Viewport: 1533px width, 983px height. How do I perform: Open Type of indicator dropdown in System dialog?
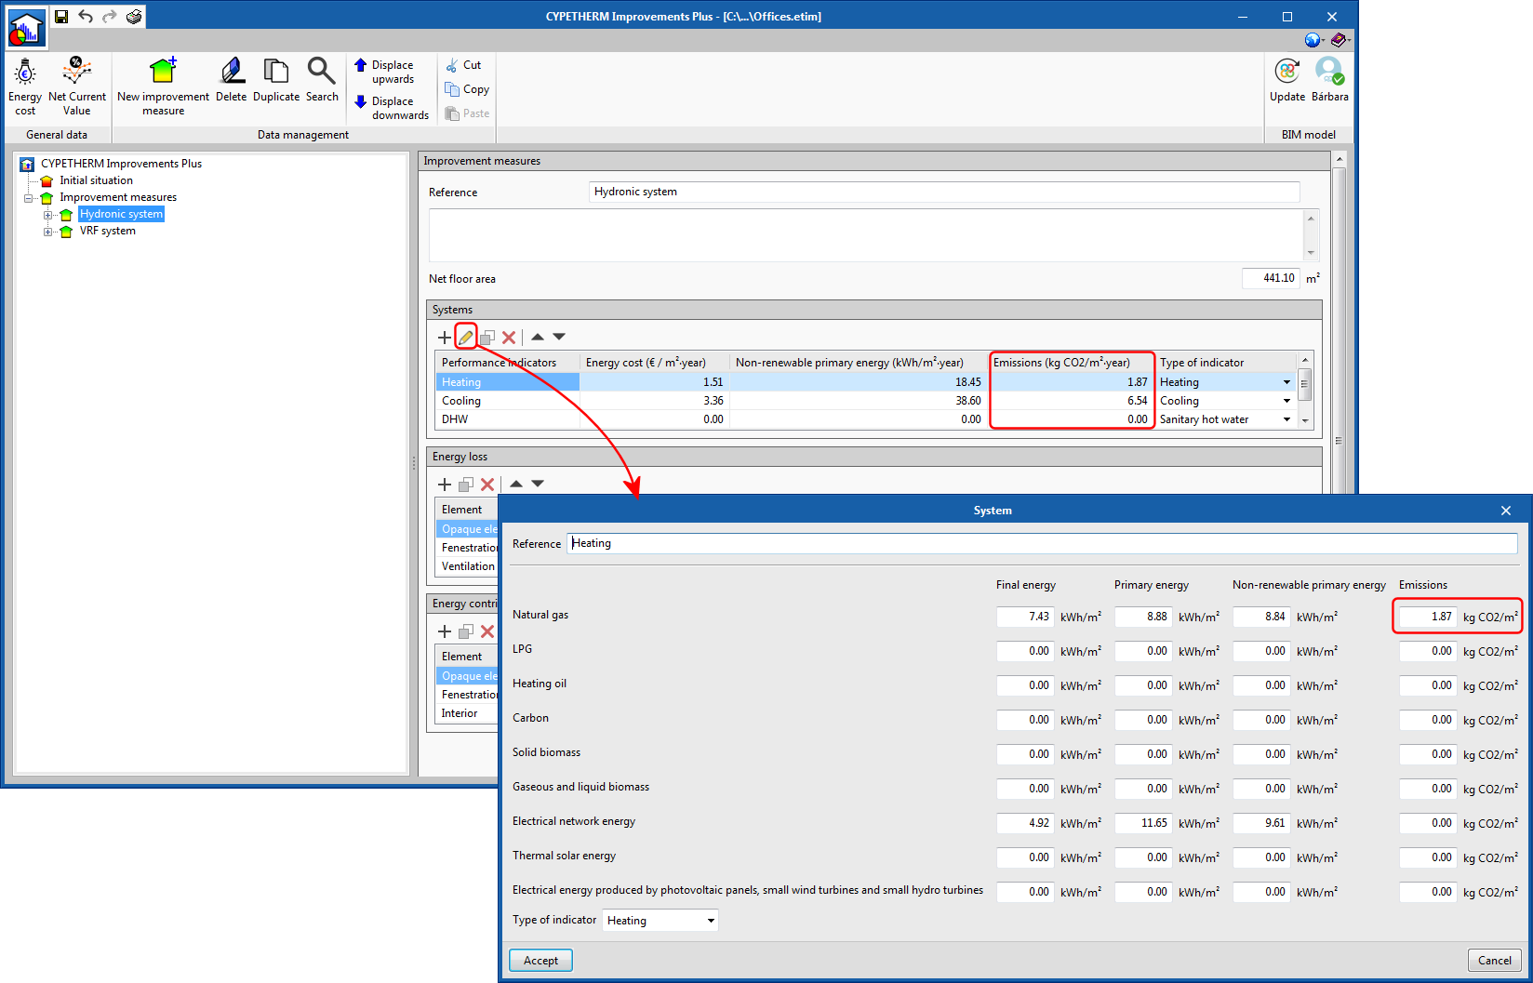(x=660, y=921)
